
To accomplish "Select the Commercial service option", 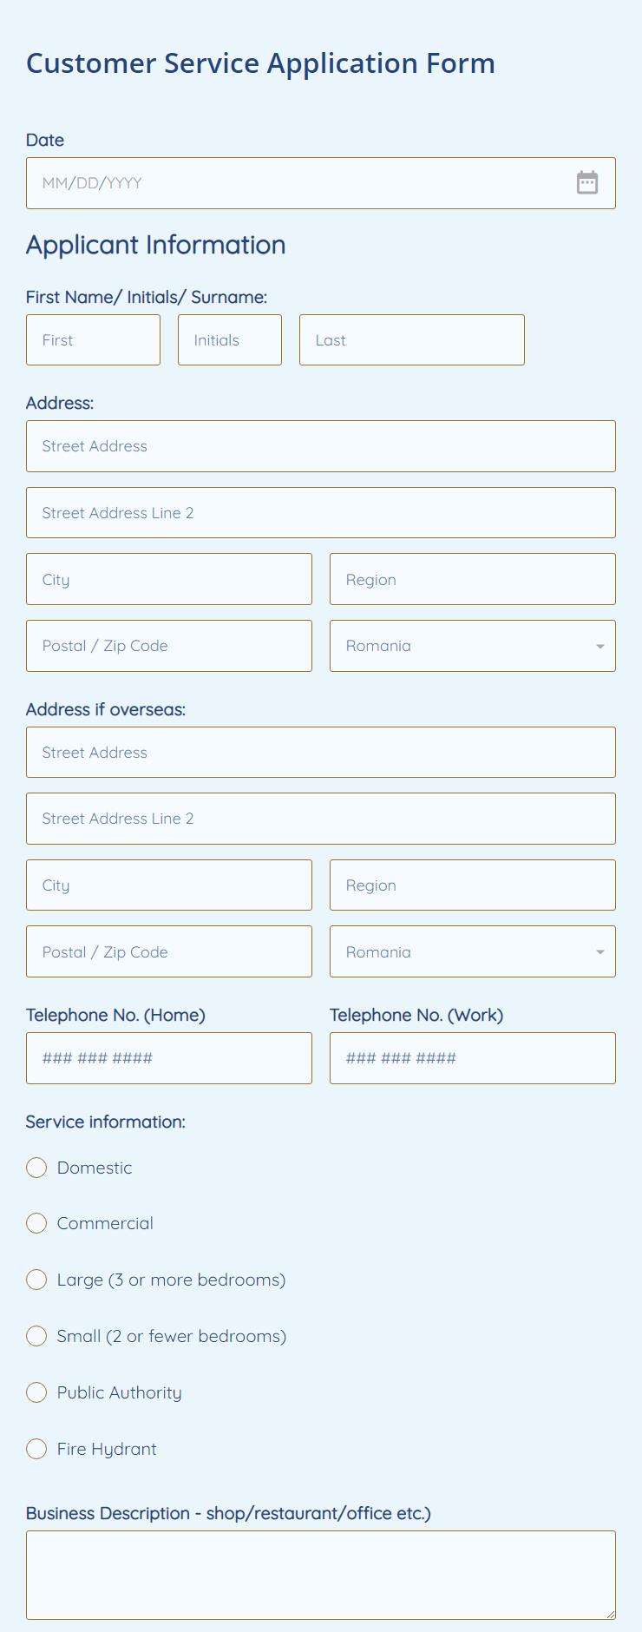I will (36, 1223).
